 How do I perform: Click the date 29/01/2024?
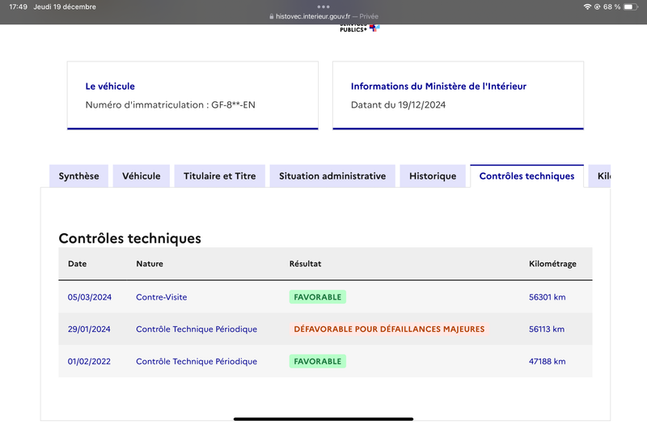point(89,329)
